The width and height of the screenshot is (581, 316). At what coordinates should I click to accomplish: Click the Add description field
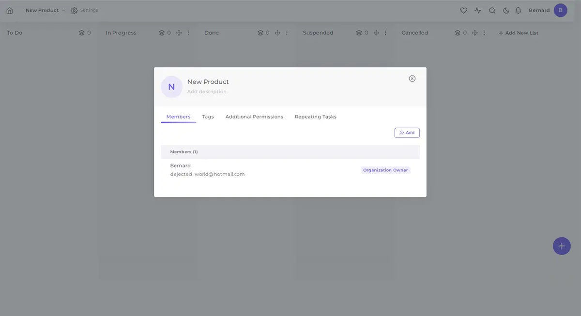point(207,91)
